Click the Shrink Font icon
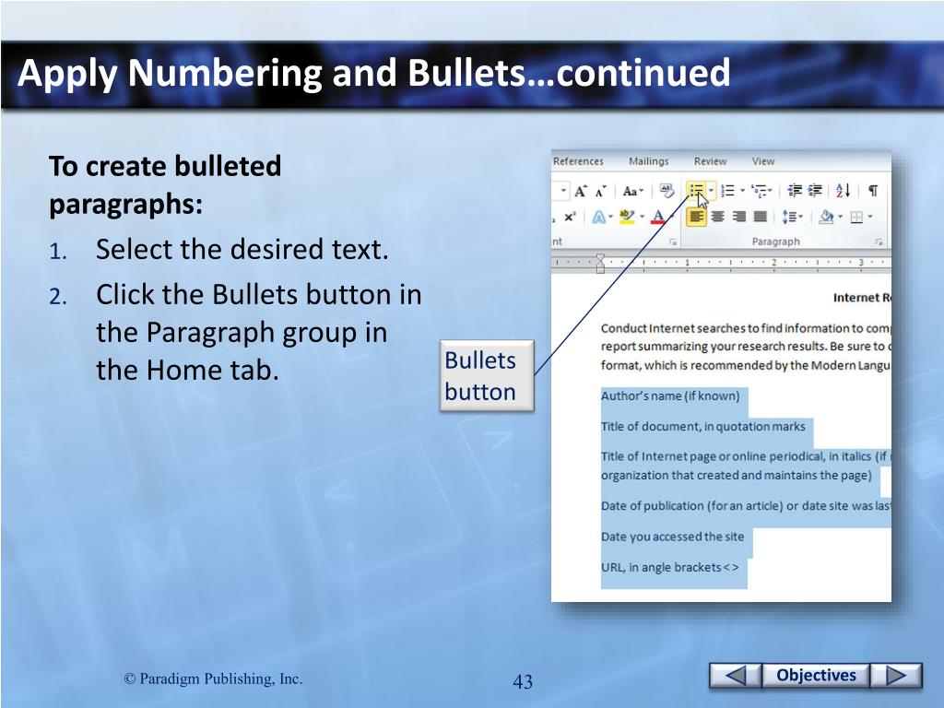944x708 pixels. coord(601,192)
